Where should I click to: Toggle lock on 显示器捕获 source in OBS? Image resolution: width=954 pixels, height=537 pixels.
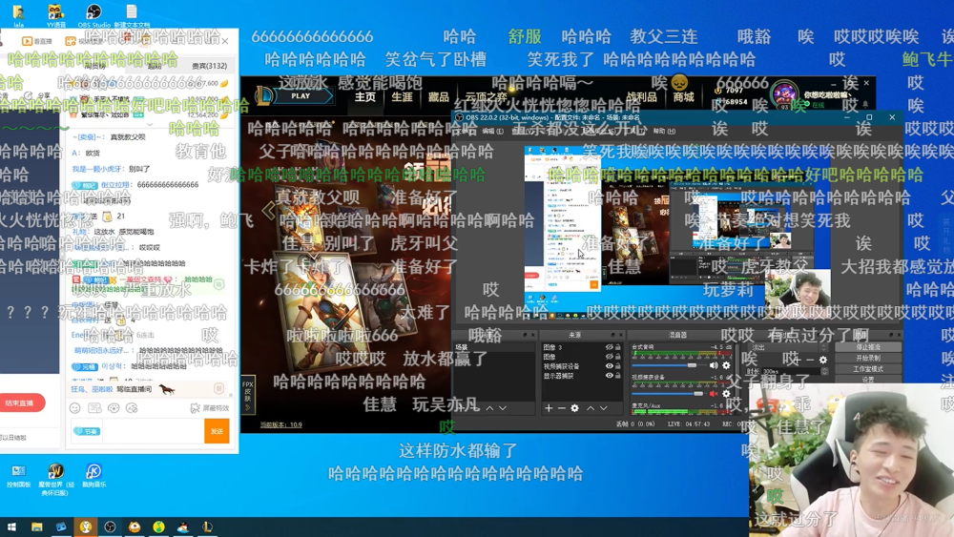(x=618, y=376)
